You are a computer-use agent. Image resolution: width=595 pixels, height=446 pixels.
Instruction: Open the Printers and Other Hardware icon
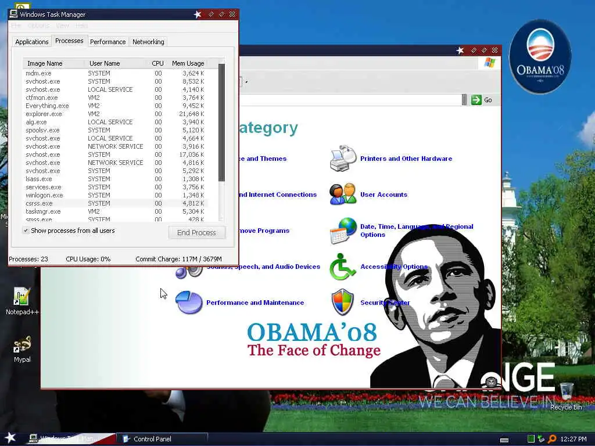coord(343,159)
